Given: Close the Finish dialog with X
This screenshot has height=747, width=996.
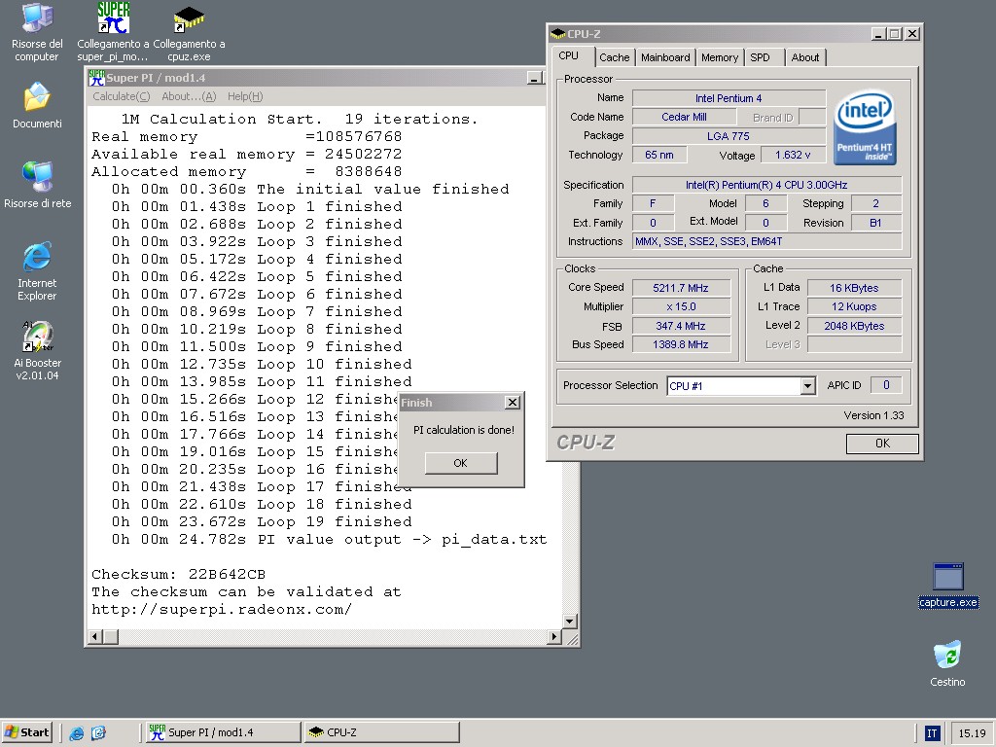Looking at the screenshot, I should coord(512,402).
